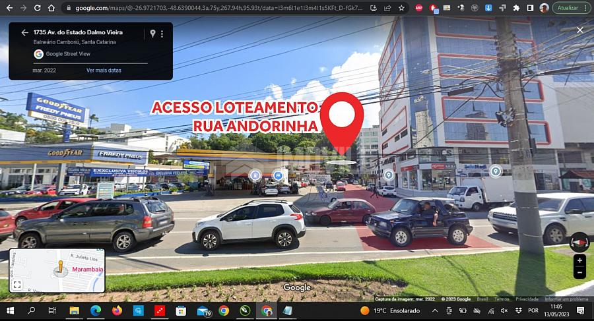This screenshot has height=321, width=594.
Task: Click the 'Informar um problema' link
Action: (x=566, y=299)
